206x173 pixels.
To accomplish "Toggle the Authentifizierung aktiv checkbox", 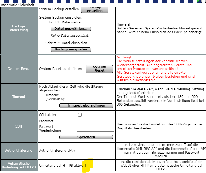I will 80,151.
